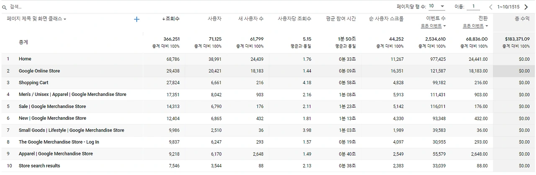Select the Store search results row
536x175 pixels.
(x=39, y=166)
